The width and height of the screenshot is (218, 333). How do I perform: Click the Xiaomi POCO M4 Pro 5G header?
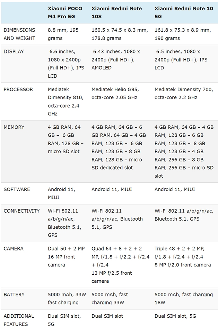[65, 12]
